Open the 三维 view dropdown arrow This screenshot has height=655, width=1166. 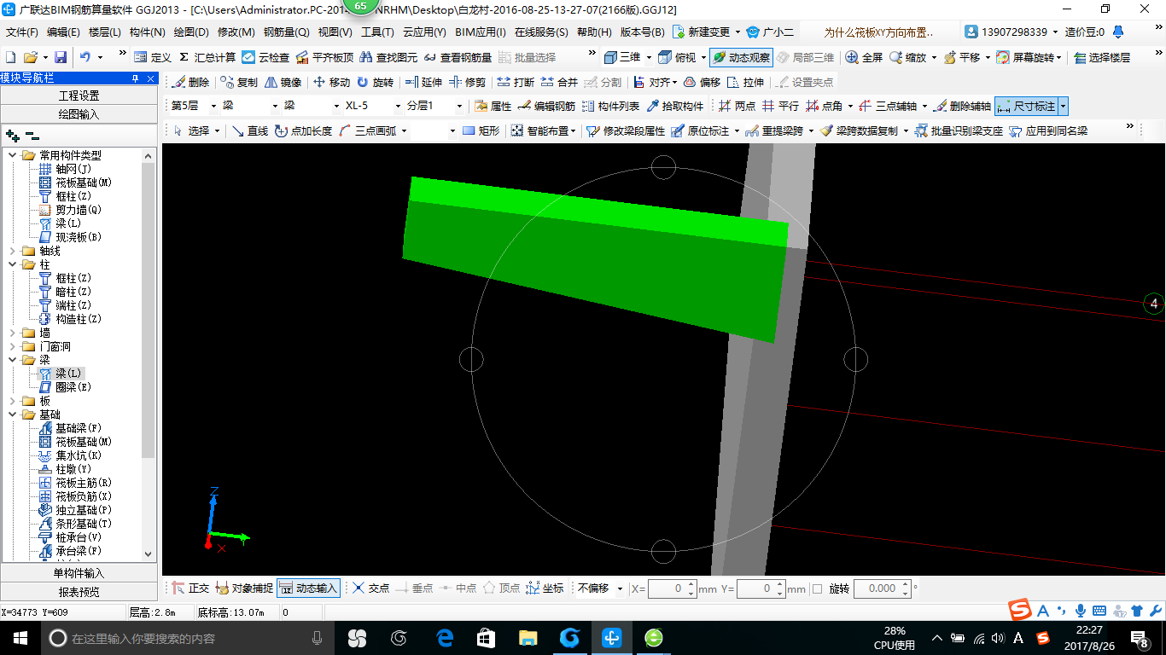649,57
